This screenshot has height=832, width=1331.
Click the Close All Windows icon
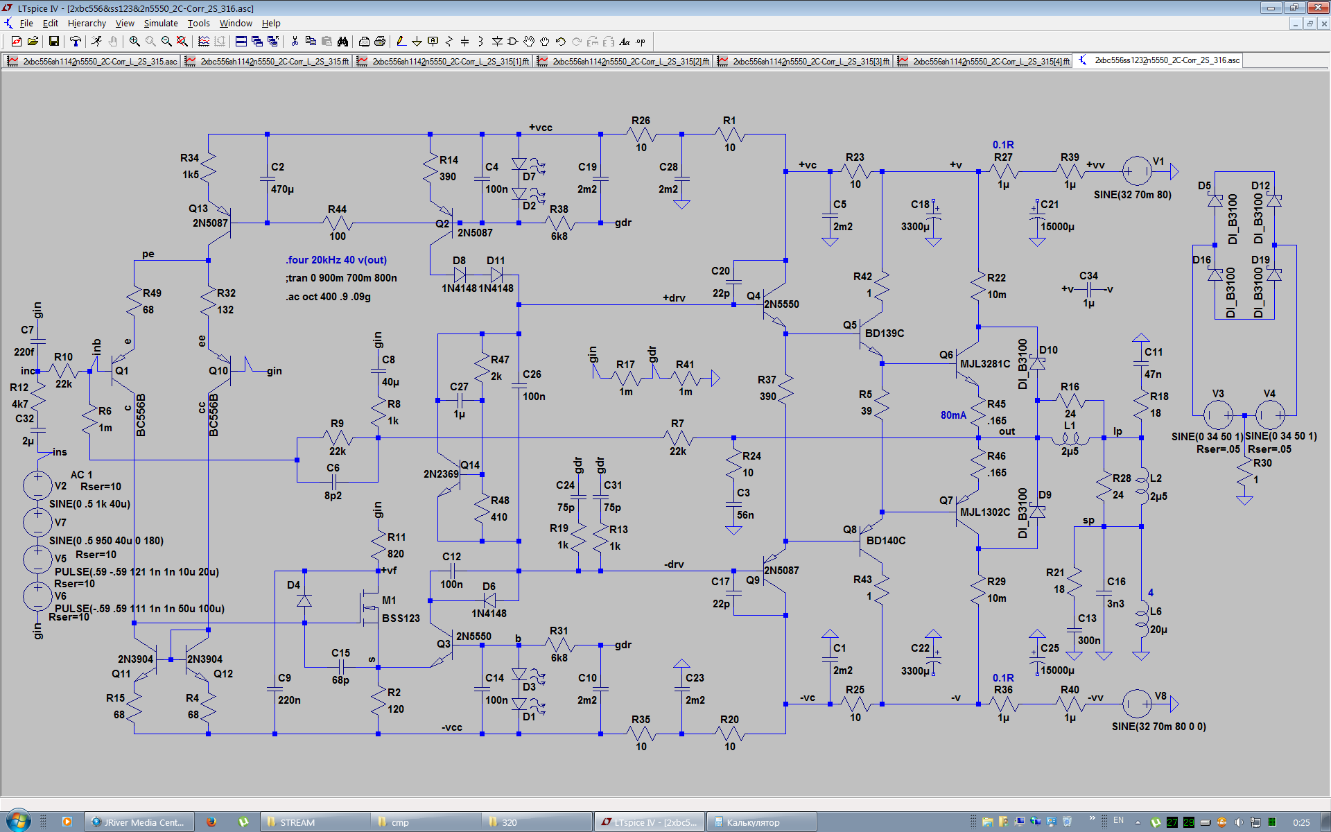click(x=273, y=42)
